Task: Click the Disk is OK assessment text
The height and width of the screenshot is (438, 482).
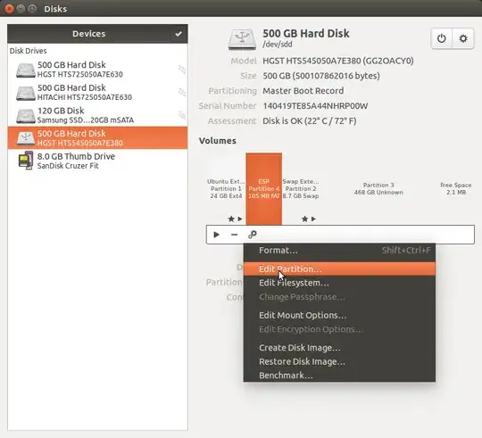Action: tap(309, 121)
